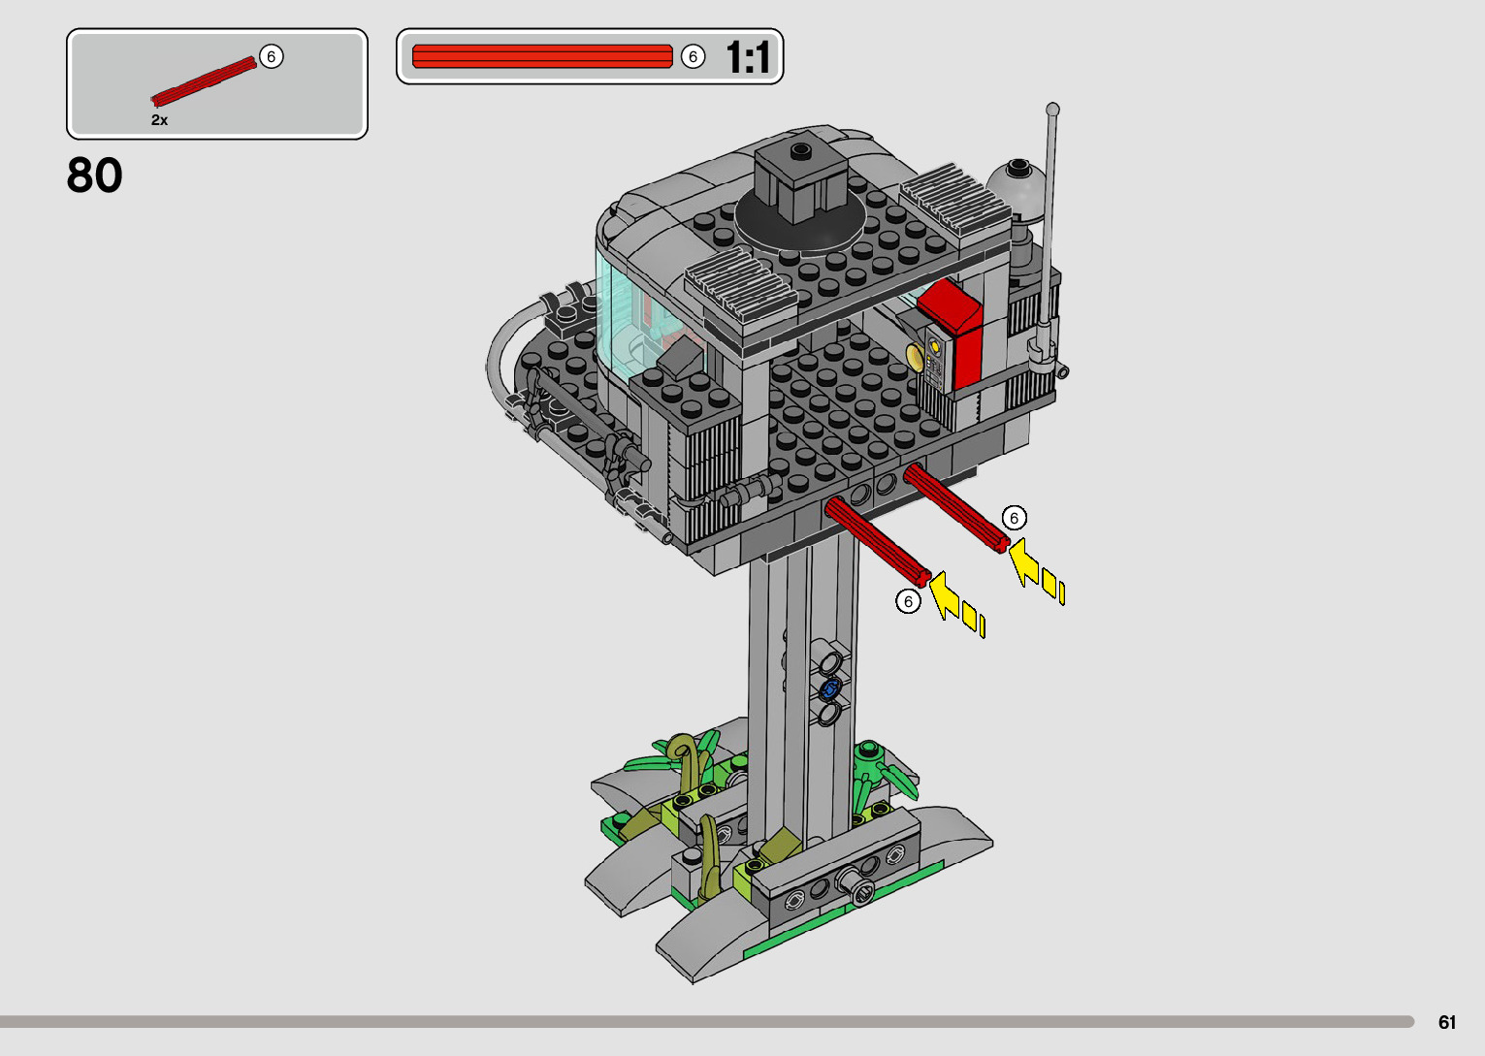Click the blue pin on the pillar
Image resolution: width=1485 pixels, height=1056 pixels.
click(830, 689)
